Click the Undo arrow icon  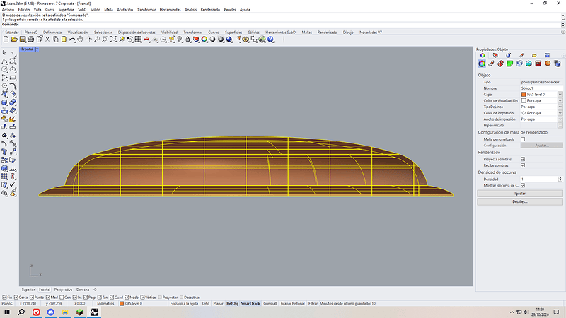[72, 40]
